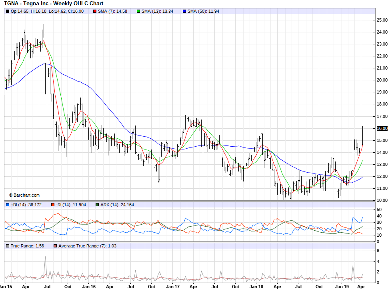
Task: Click the Jan 19 date axis label
Action: 342,287
